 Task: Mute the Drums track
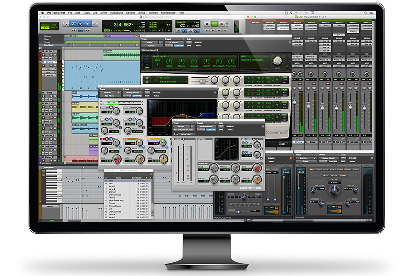[x=54, y=66]
